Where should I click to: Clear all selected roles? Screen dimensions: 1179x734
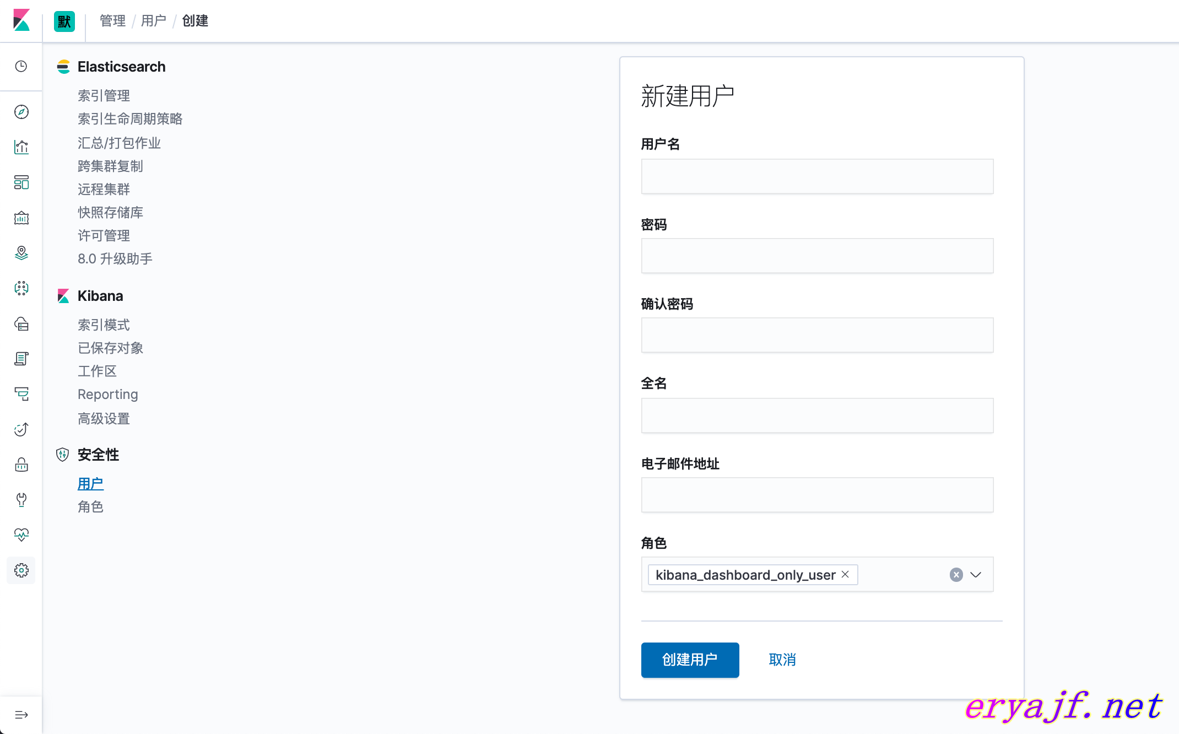[x=956, y=575]
